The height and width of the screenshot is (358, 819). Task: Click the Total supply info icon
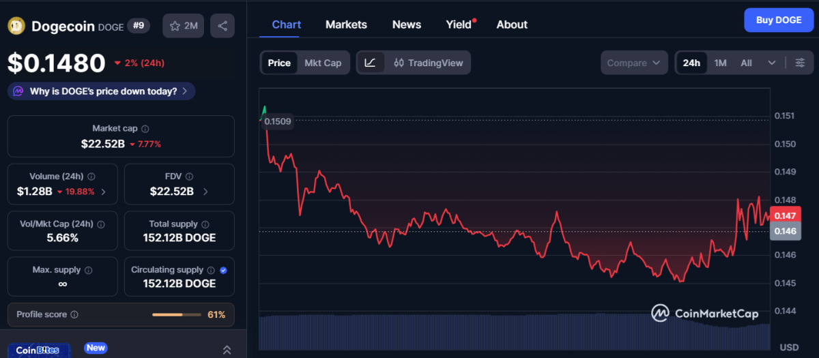205,224
